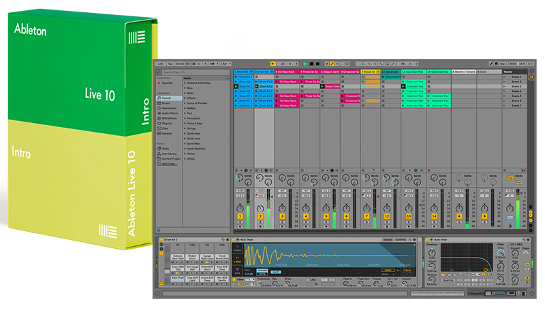Toggle return track A activator
The image size is (545, 310).
click(459, 216)
